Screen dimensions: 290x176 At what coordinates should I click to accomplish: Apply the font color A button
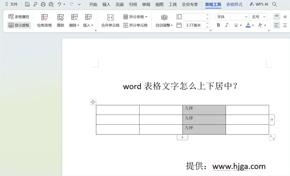pyautogui.click(x=248, y=25)
